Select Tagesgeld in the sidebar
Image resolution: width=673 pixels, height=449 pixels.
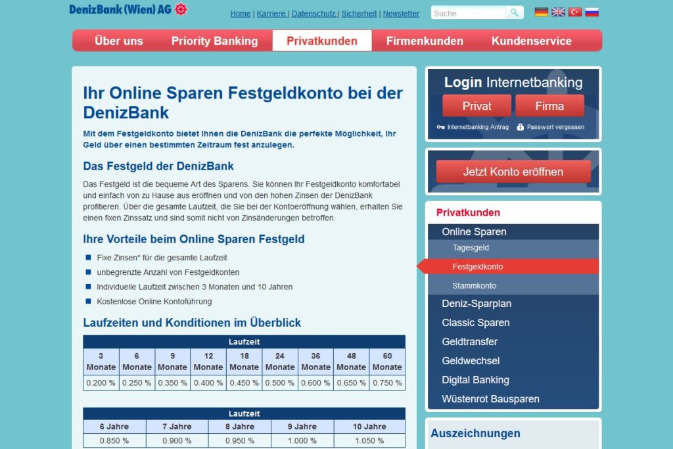(x=471, y=247)
